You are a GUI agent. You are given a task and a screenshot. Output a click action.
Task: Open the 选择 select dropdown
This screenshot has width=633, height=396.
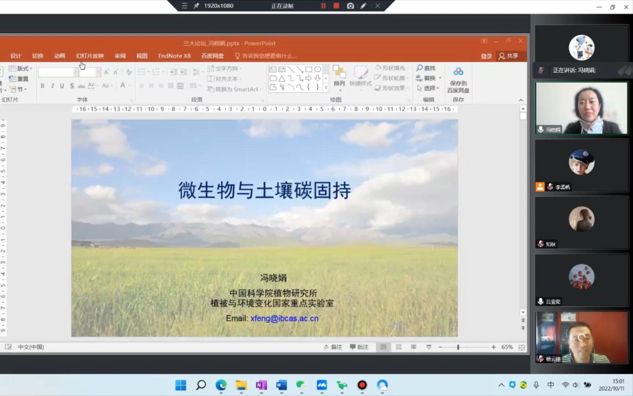point(428,88)
